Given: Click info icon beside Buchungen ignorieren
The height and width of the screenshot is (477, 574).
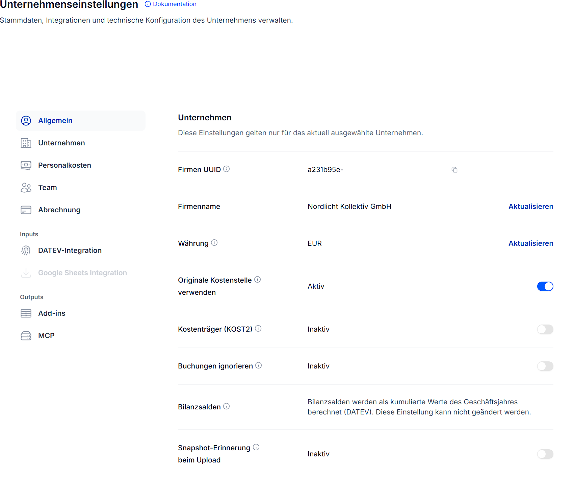Looking at the screenshot, I should (259, 365).
